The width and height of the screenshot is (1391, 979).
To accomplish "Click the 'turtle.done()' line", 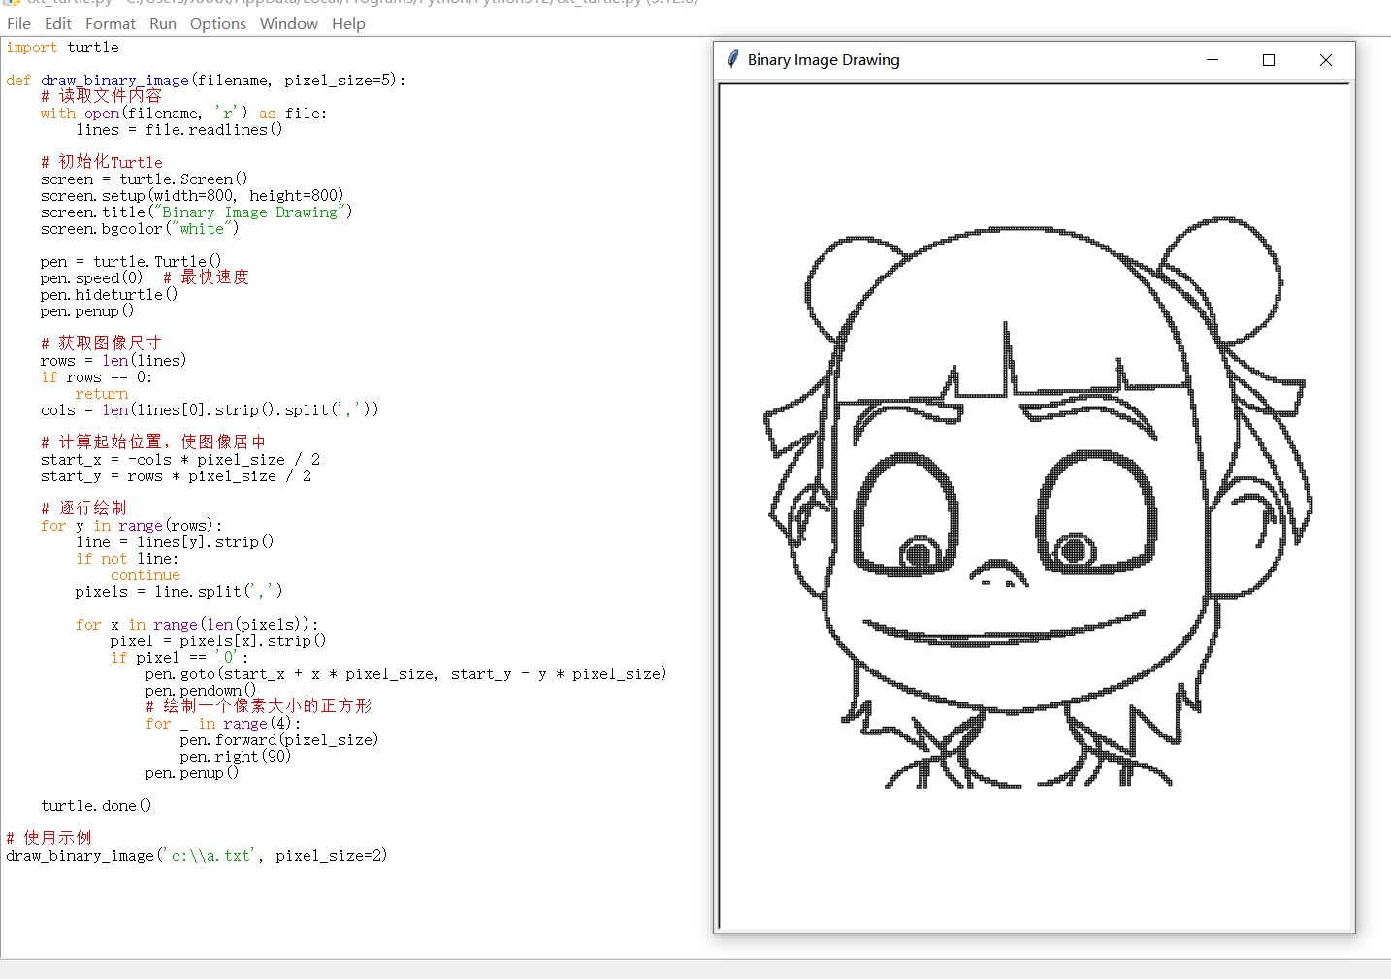I will (x=96, y=806).
